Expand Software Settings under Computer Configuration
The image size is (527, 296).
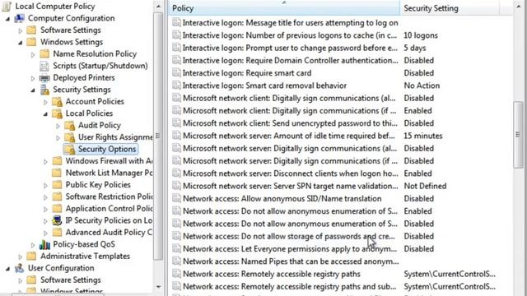[20, 30]
